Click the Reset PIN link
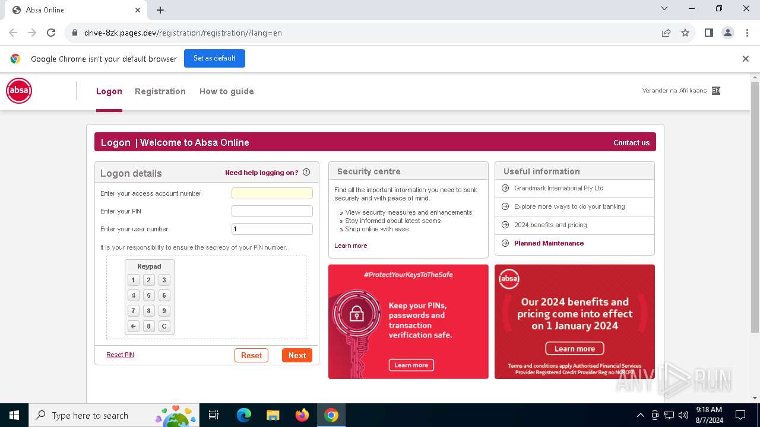760x427 pixels. click(x=120, y=355)
